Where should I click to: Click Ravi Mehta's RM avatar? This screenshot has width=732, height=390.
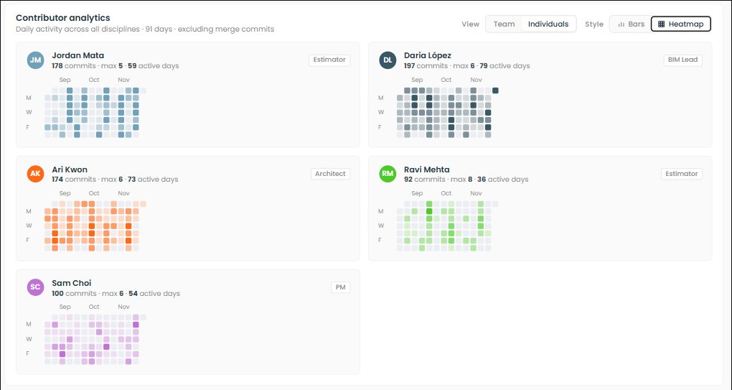pos(388,174)
